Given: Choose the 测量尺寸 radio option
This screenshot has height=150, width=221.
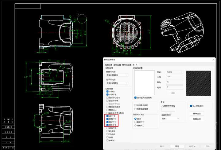Looking at the screenshot, I should click(136, 125).
